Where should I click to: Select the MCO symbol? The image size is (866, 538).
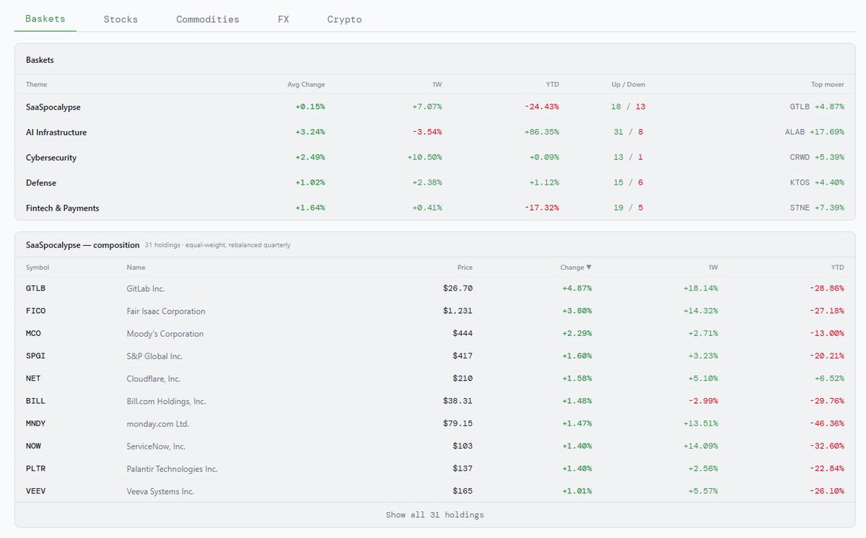(x=34, y=334)
